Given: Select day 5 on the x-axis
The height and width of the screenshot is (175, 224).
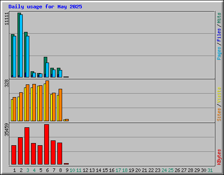Looking at the screenshot, I should point(41,170).
